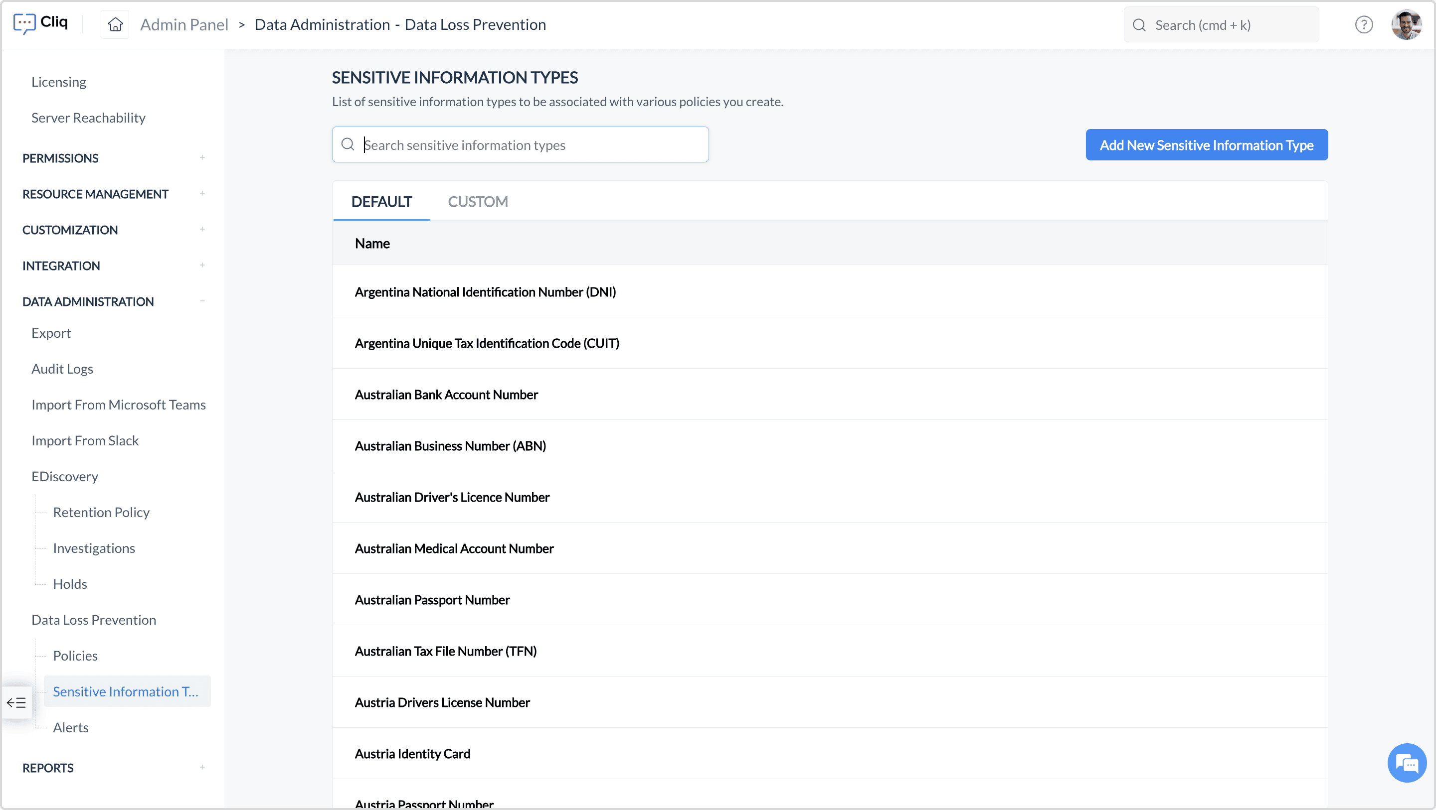Image resolution: width=1436 pixels, height=810 pixels.
Task: Click the global search magnifier icon
Action: tap(1139, 25)
